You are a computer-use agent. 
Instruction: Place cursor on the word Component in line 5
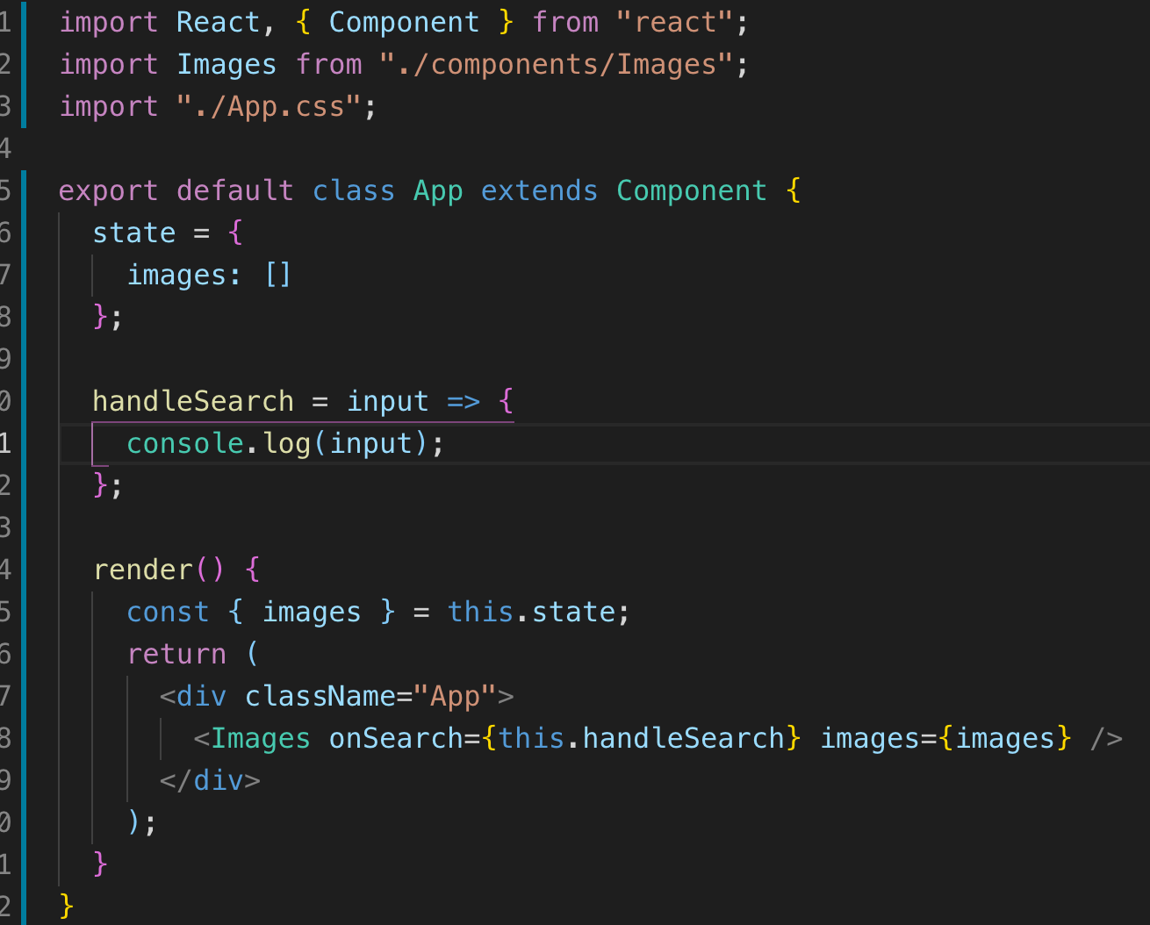coord(691,190)
